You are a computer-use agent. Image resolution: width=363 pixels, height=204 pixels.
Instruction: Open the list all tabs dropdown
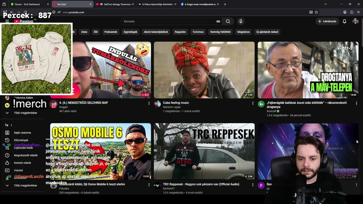pos(326,4)
